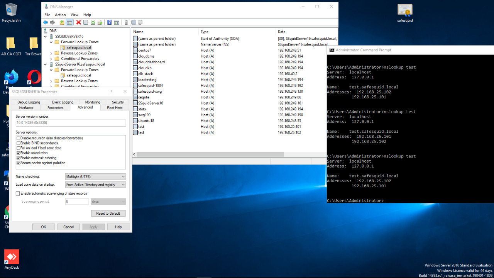Screen dimensions: 494x278
Task: Go back using the blue Back arrow
Action: click(x=46, y=22)
